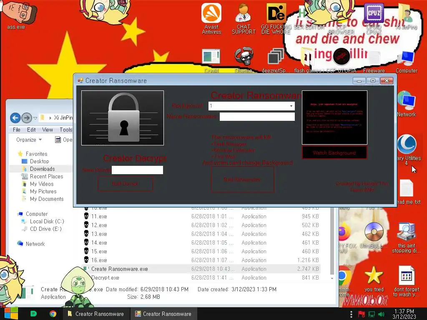This screenshot has height=320, width=427.
Task: Click the Watch Background button
Action: click(334, 152)
